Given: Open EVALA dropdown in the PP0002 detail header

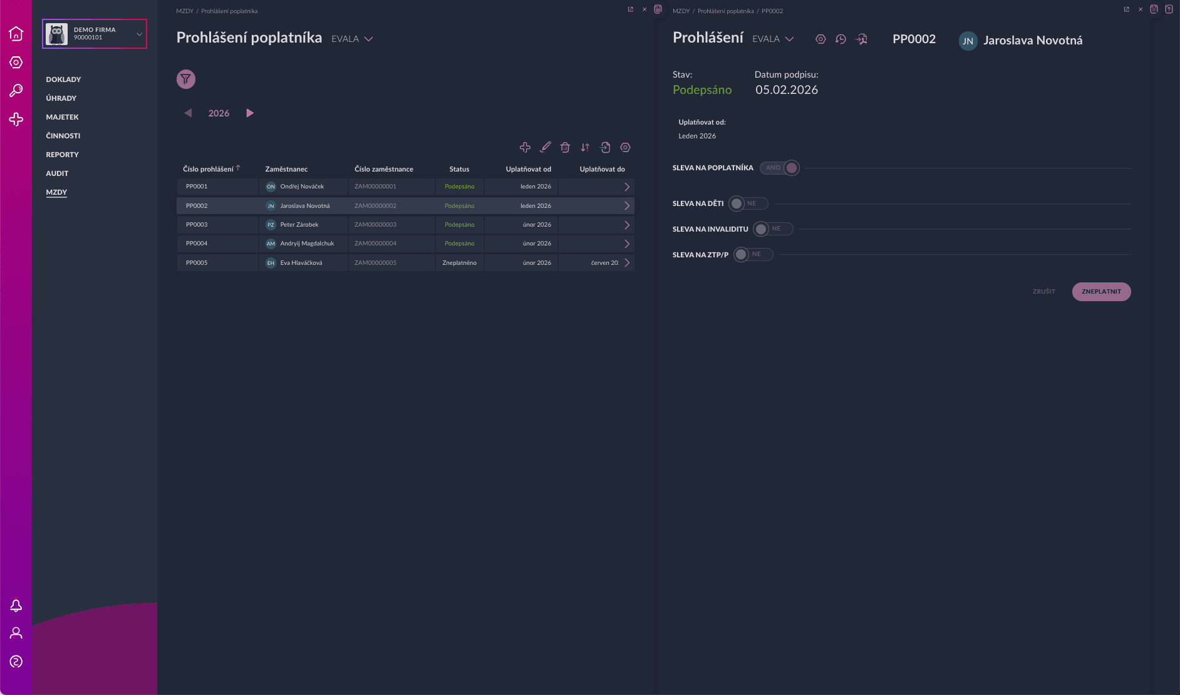Looking at the screenshot, I should [x=773, y=39].
